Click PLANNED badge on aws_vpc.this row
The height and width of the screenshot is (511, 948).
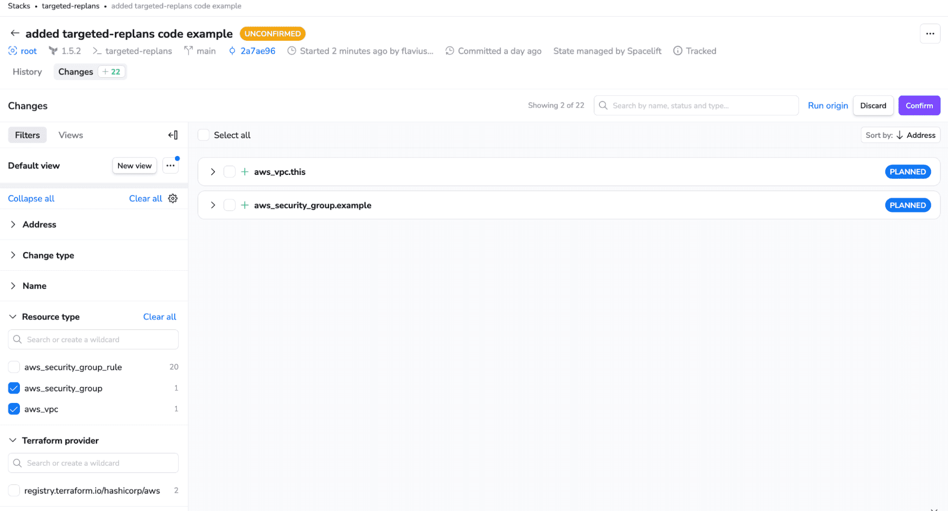[x=908, y=172]
